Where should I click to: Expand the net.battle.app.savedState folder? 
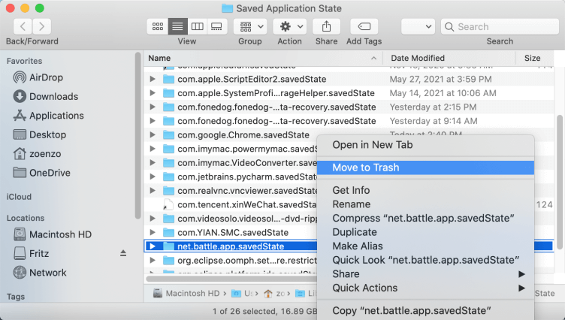153,246
